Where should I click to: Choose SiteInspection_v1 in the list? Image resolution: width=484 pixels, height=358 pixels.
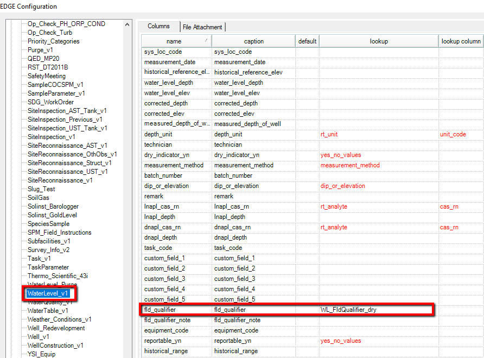click(52, 137)
